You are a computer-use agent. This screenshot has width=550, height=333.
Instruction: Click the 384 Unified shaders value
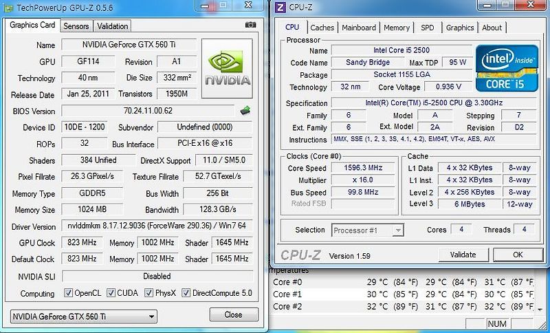[98, 160]
